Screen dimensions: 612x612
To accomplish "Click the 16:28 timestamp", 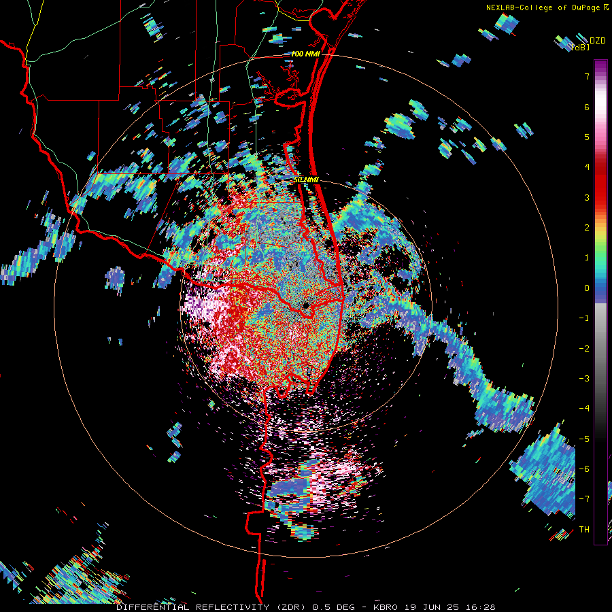I will click(x=482, y=607).
